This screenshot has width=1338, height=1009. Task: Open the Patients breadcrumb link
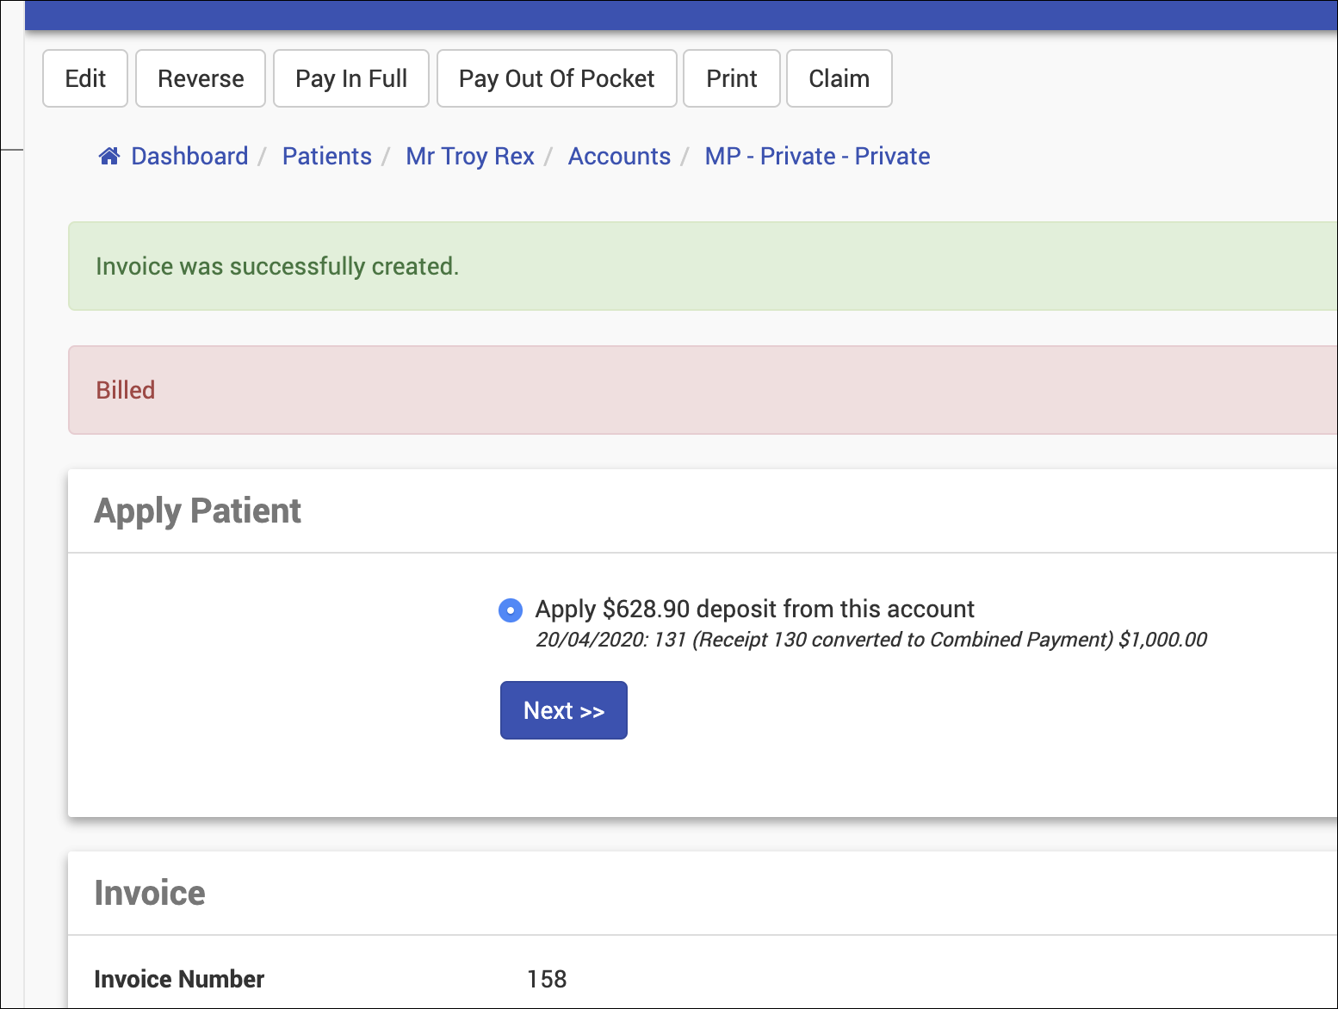pyautogui.click(x=327, y=156)
